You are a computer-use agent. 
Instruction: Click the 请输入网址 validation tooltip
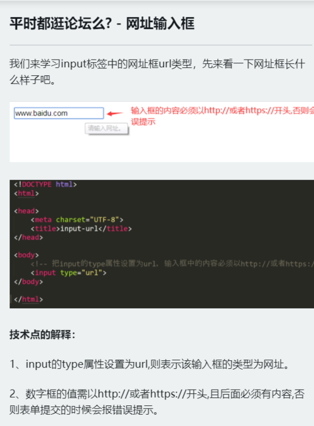[x=106, y=128]
